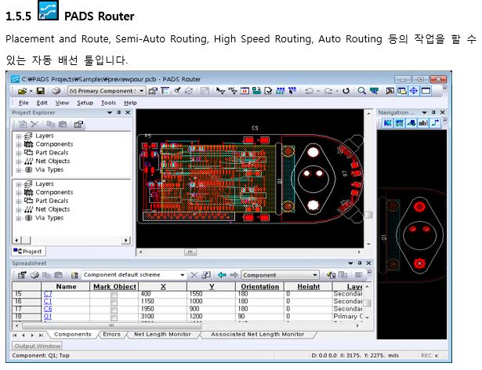Close the Spreadsheet panel
Image resolution: width=482 pixels, height=370 pixels.
368,263
